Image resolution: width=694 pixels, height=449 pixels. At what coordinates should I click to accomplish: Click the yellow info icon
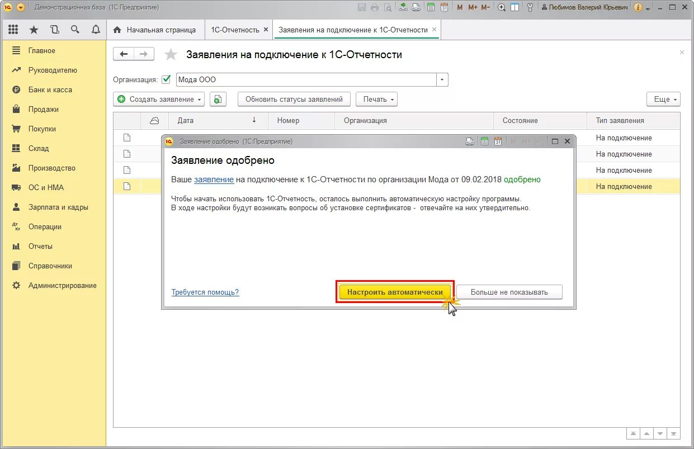point(638,7)
